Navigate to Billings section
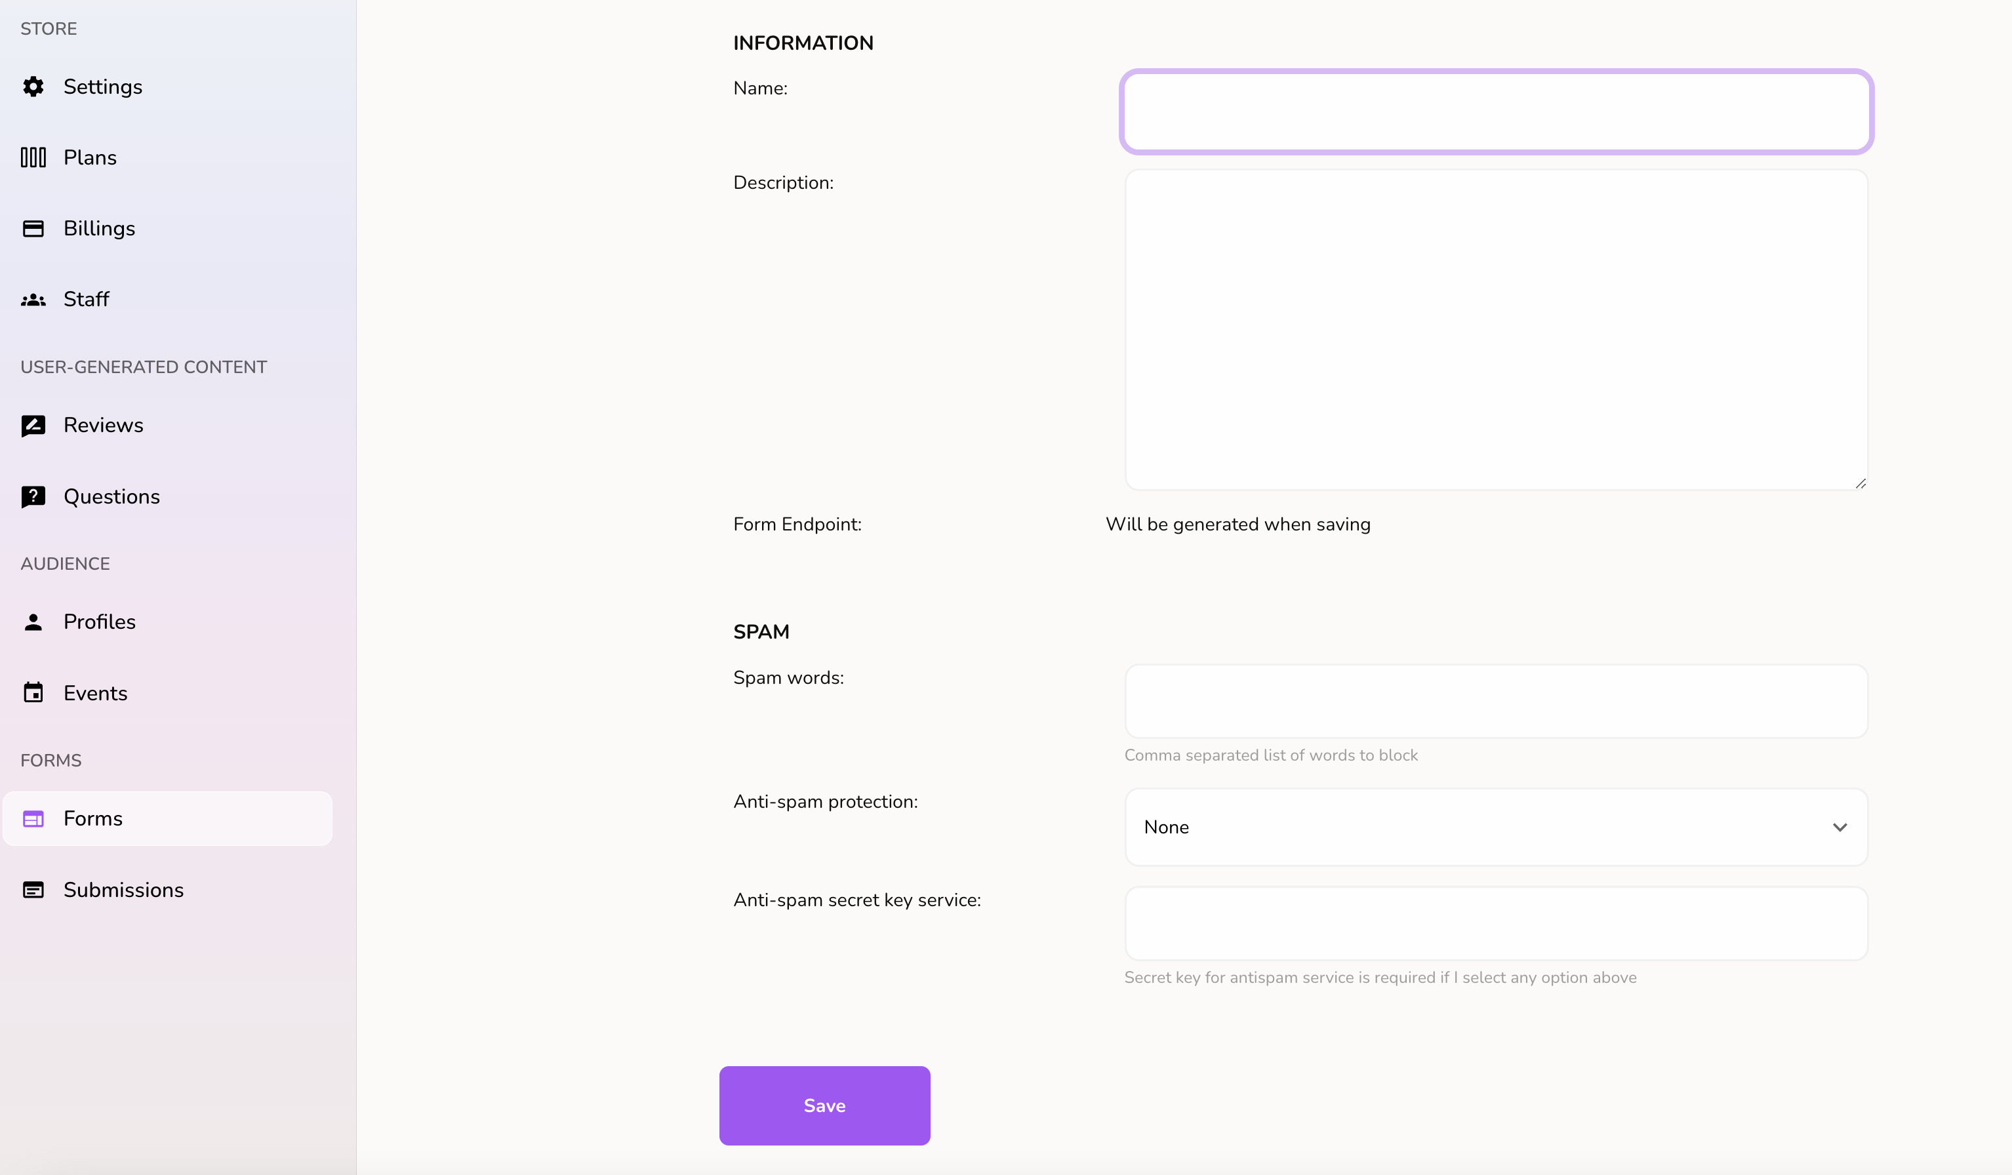The image size is (2012, 1175). tap(99, 228)
